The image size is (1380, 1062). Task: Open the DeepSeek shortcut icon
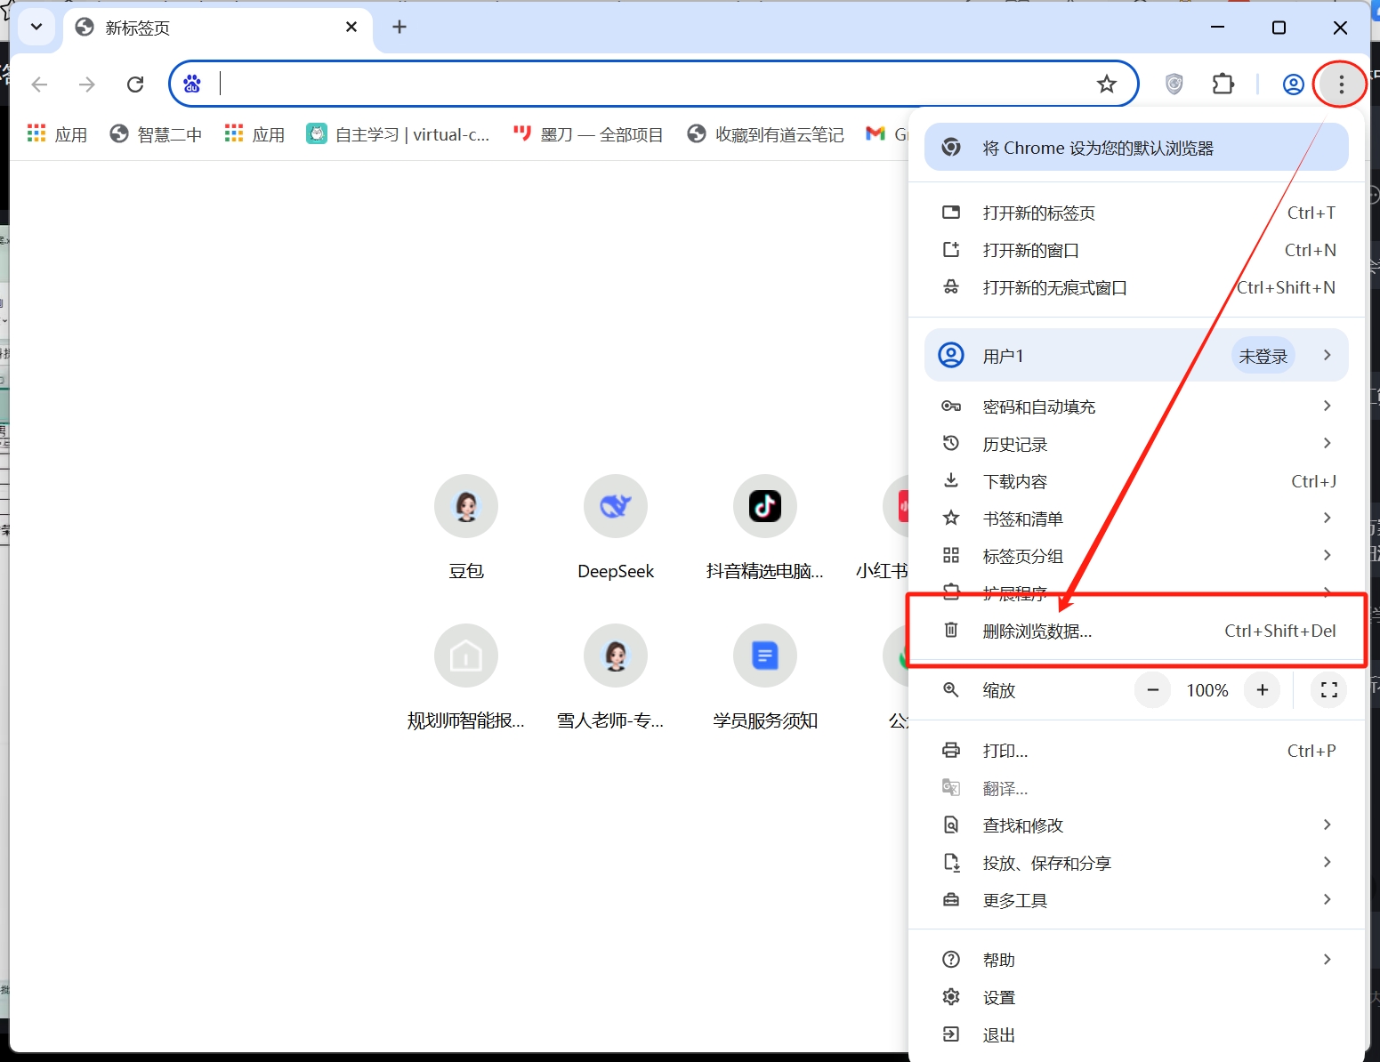point(615,506)
